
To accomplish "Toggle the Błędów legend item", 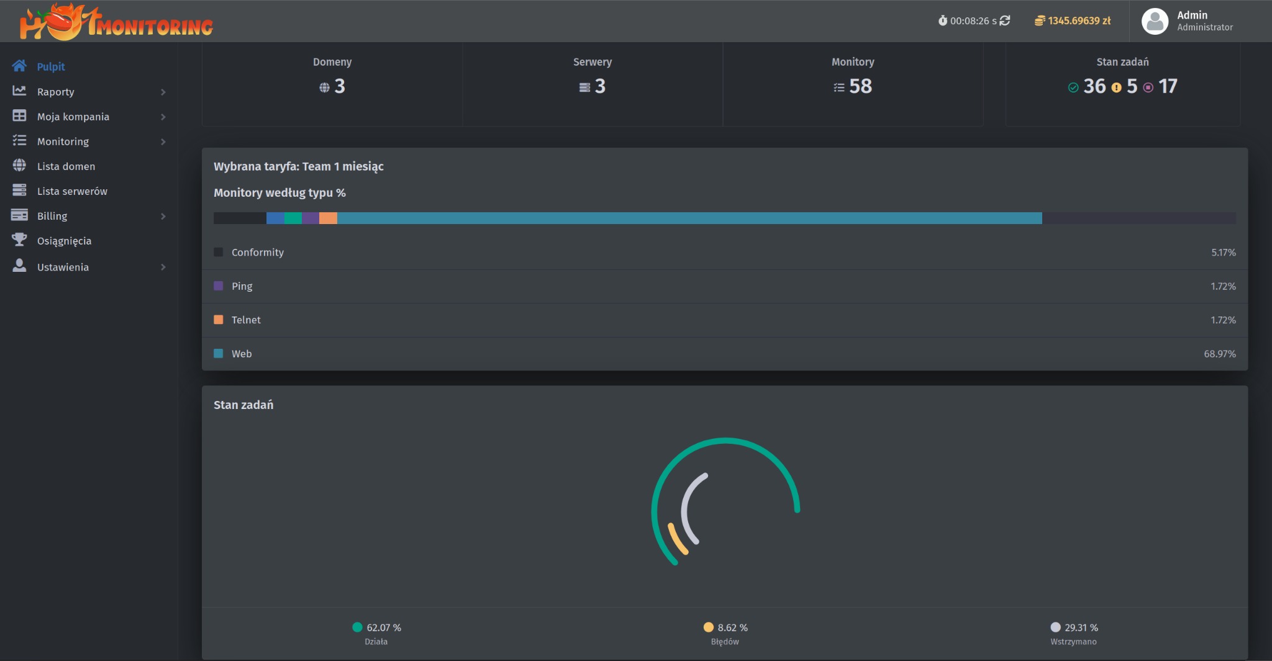I will [725, 627].
